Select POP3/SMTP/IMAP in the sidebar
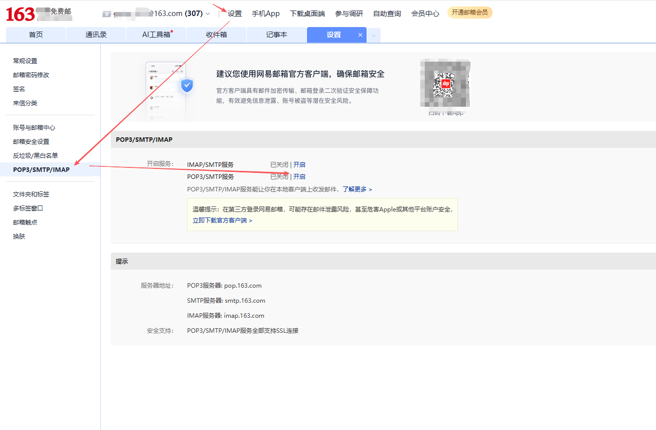This screenshot has height=430, width=656. pyautogui.click(x=42, y=170)
